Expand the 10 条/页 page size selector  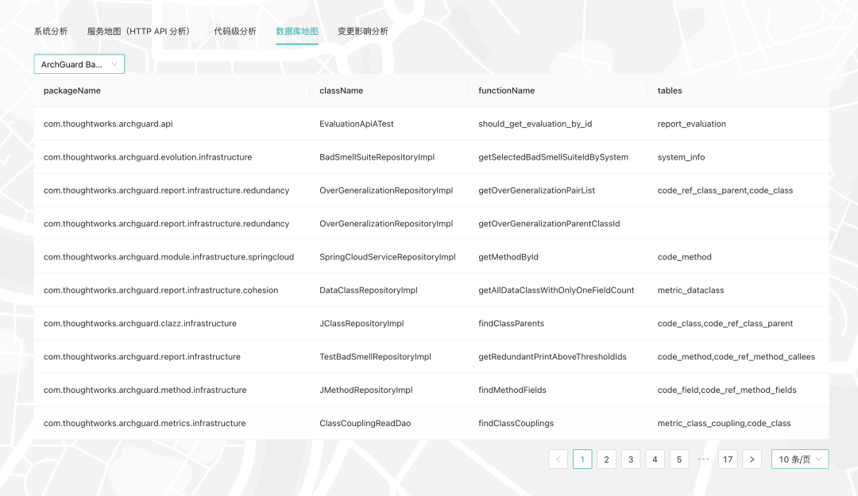click(800, 459)
